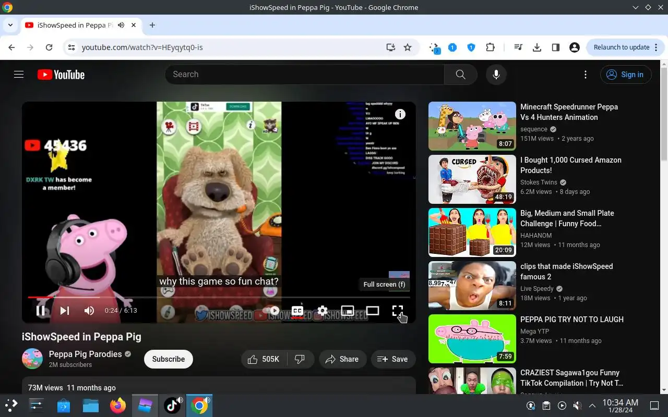Click the Sign in button

625,75
